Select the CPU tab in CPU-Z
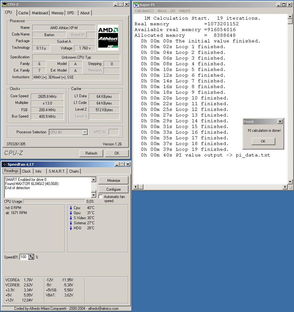Image resolution: width=294 pixels, height=312 pixels. pyautogui.click(x=9, y=12)
